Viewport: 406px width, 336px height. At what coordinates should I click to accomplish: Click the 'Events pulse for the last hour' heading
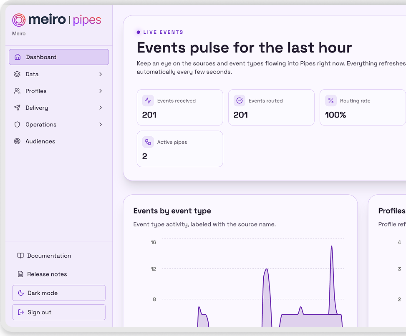point(244,48)
